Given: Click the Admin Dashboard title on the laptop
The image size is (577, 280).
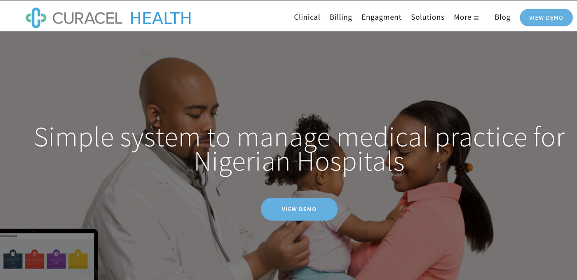Looking at the screenshot, I should click(8, 236).
